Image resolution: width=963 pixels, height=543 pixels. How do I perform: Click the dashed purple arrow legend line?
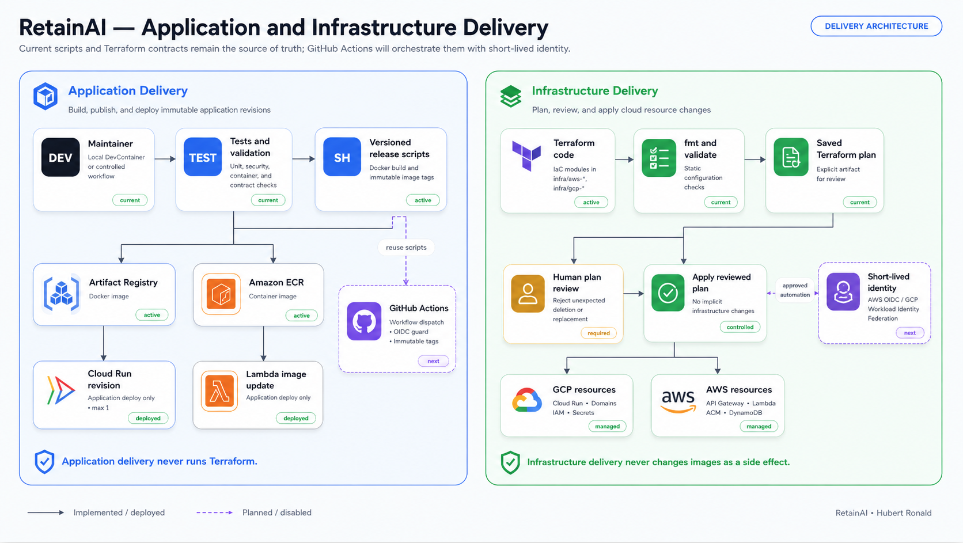coord(214,512)
